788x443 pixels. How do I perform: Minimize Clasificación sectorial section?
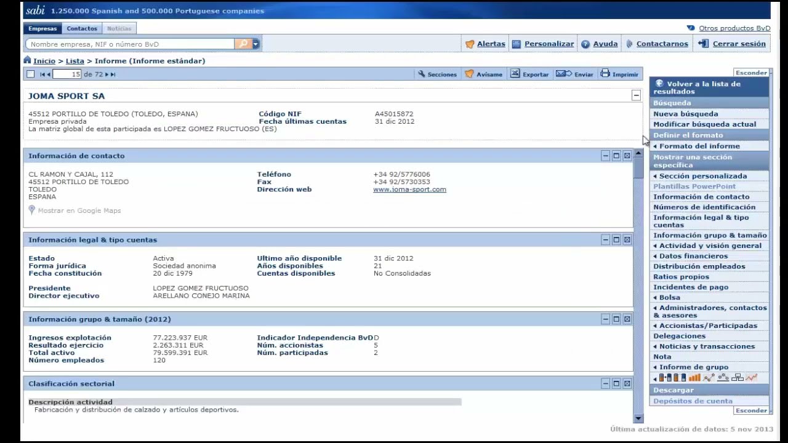[x=605, y=383]
